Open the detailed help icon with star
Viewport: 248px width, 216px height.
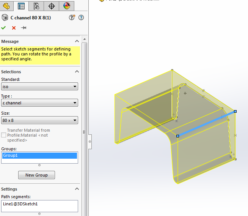coord(72,17)
